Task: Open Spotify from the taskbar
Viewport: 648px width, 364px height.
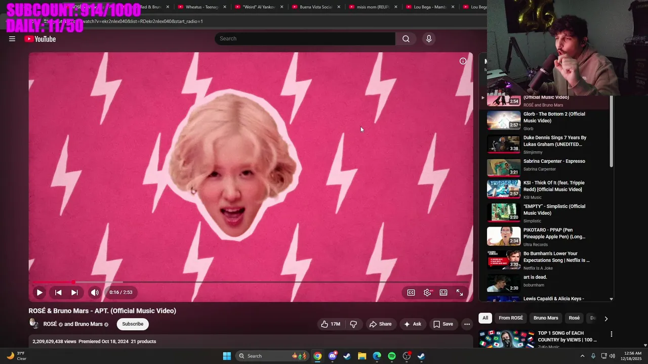Action: pyautogui.click(x=392, y=356)
